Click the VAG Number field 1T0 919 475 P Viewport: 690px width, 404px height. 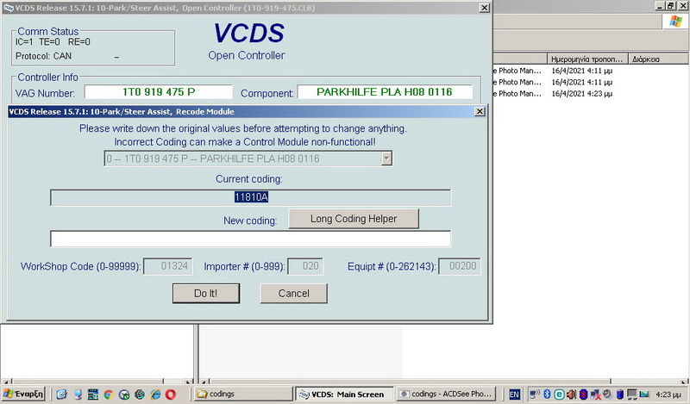159,92
